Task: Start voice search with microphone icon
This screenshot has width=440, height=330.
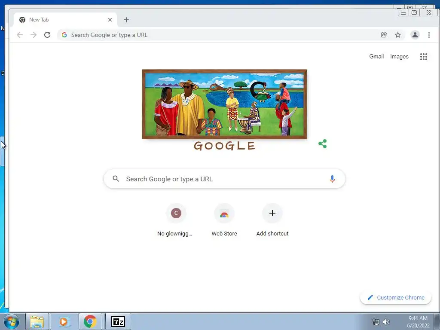Action: pyautogui.click(x=332, y=179)
